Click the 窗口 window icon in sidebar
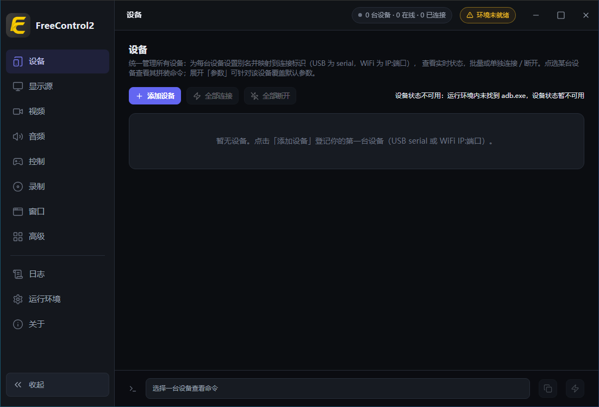 coord(18,212)
